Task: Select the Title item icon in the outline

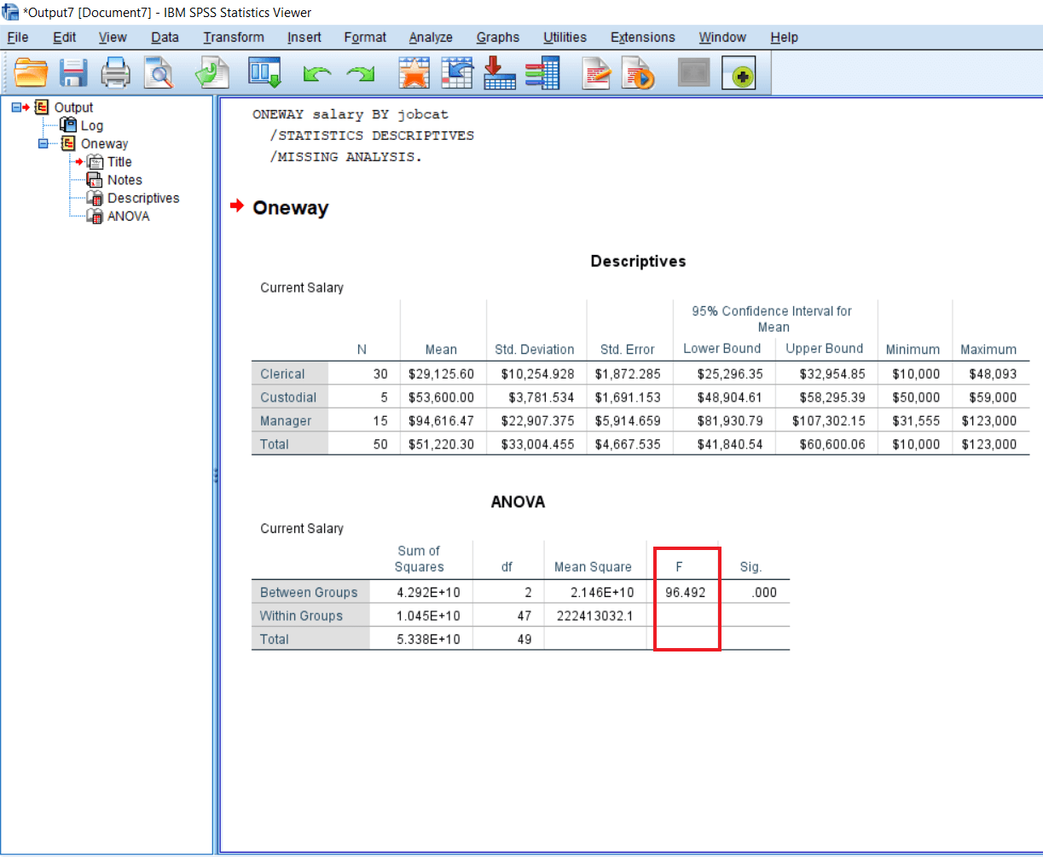Action: 95,162
